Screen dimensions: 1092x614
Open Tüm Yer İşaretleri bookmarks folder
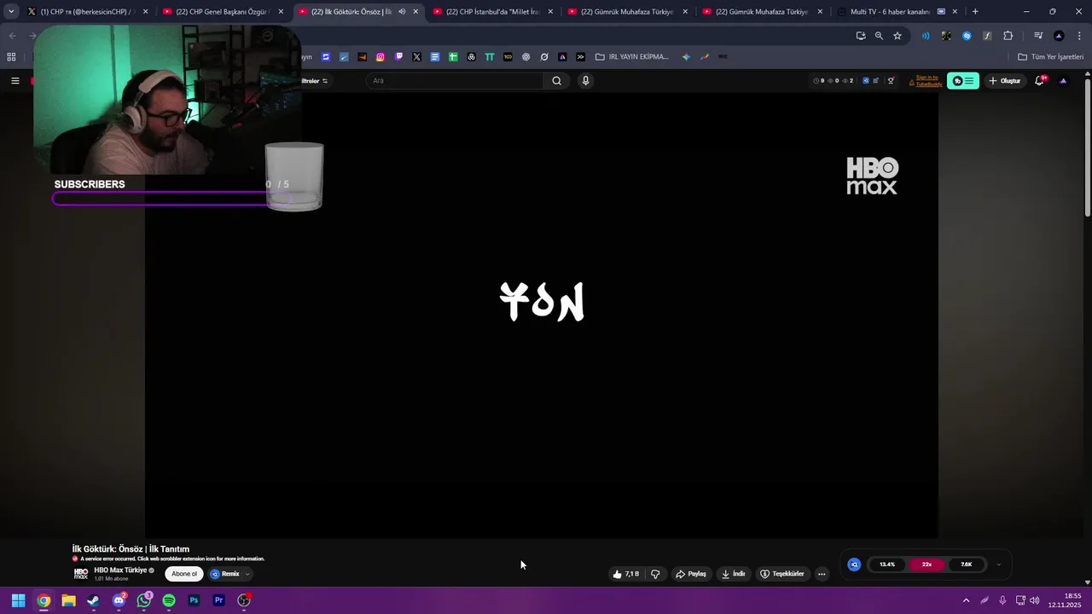click(x=1051, y=57)
